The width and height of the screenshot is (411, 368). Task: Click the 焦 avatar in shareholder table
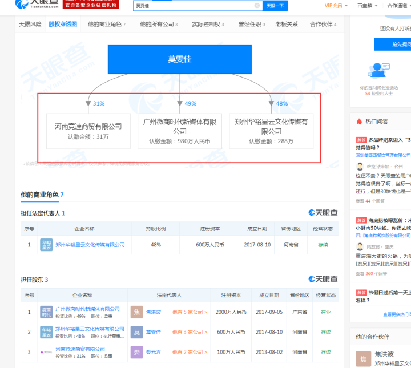[x=137, y=312]
